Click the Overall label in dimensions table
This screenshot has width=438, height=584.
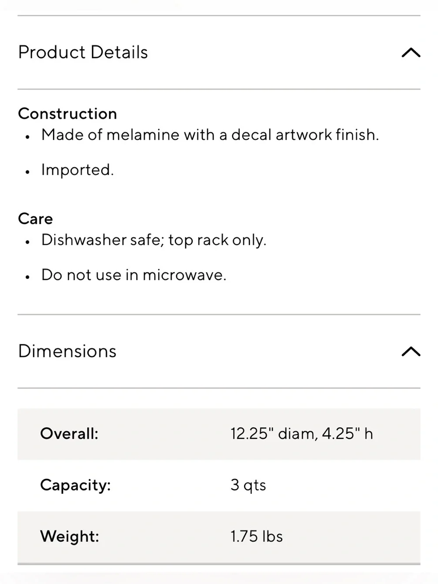(69, 434)
